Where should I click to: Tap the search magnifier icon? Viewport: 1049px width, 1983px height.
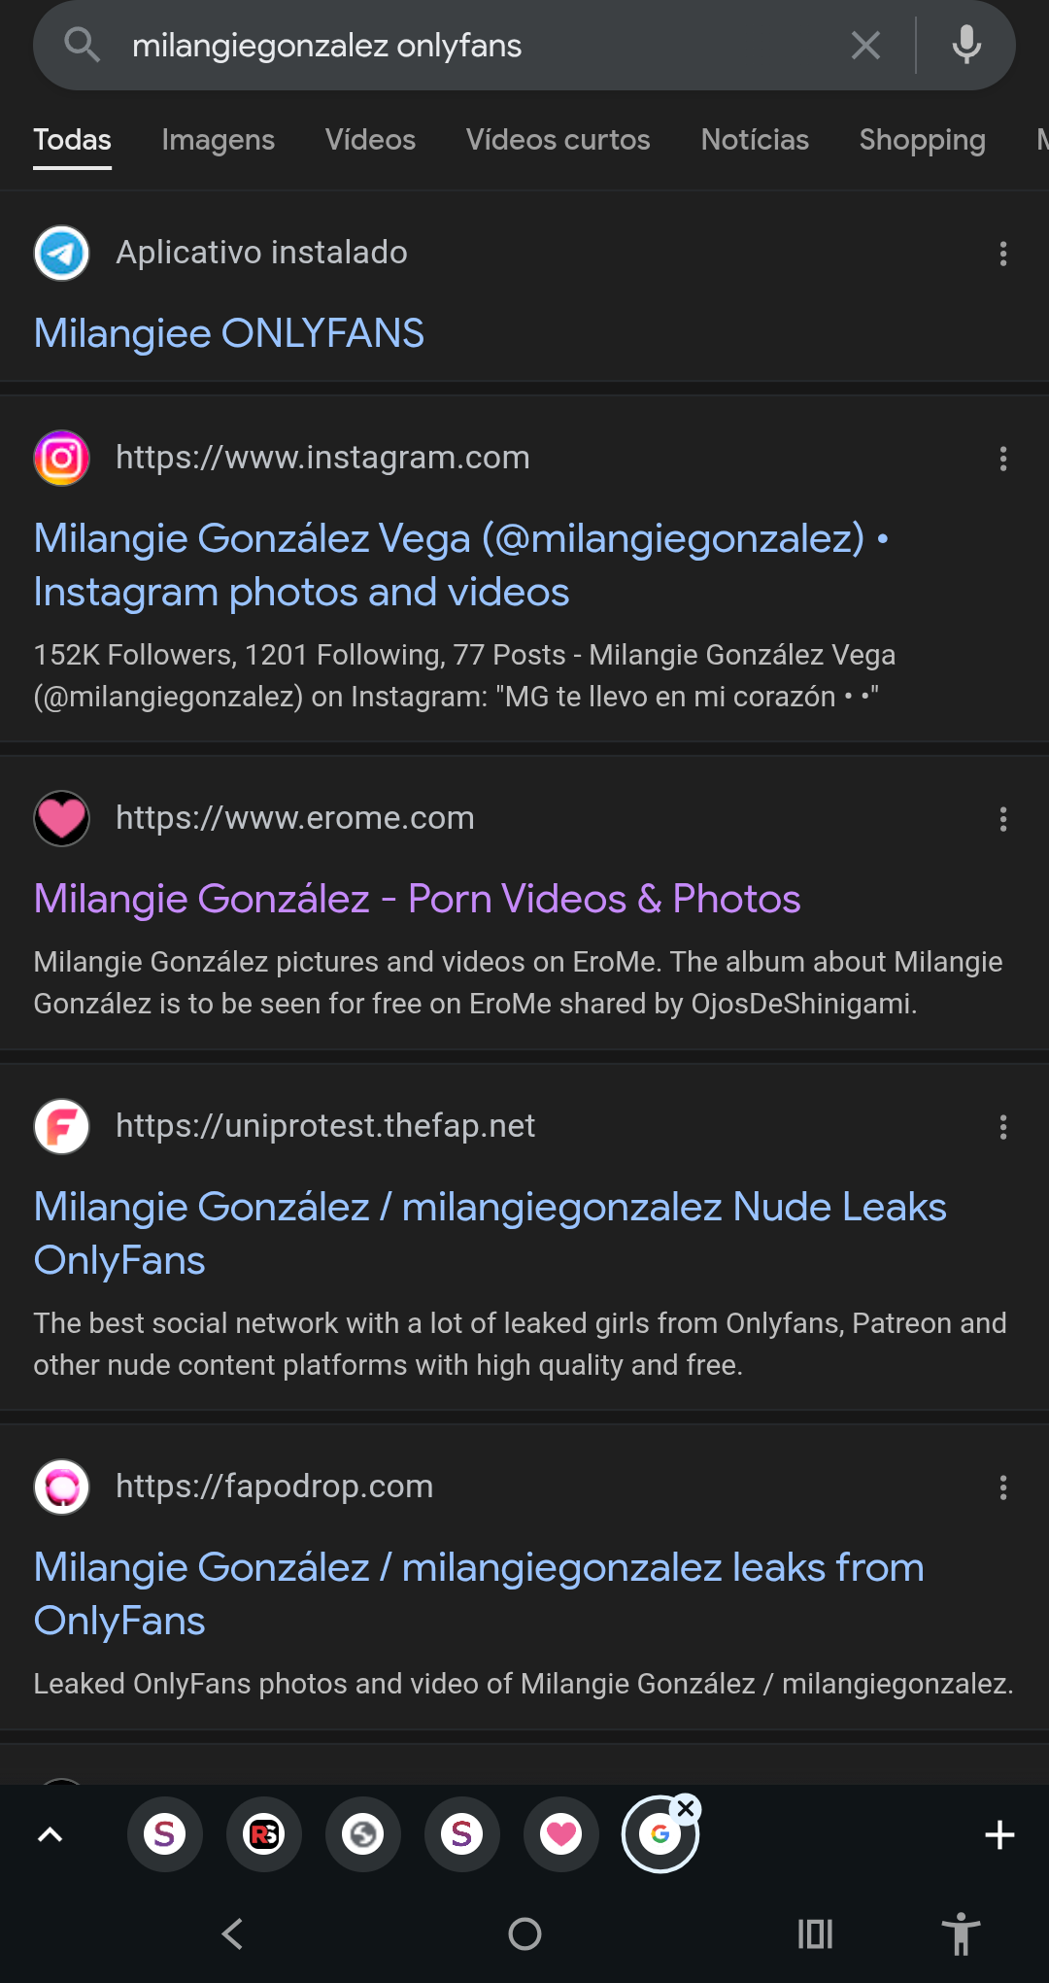click(83, 46)
